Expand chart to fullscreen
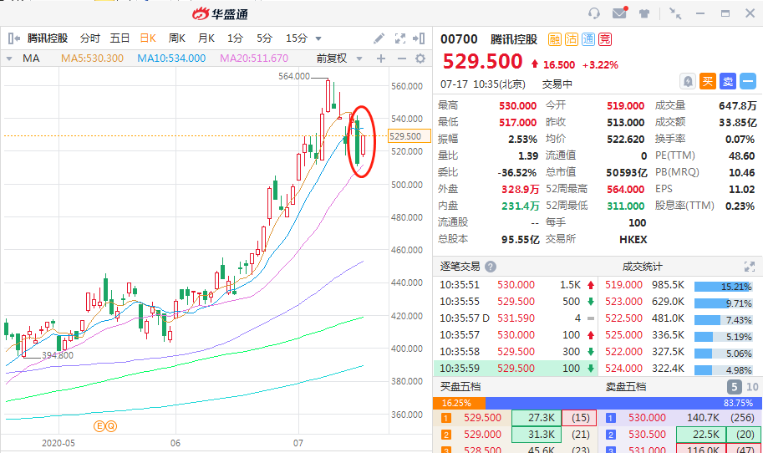This screenshot has width=763, height=453. click(x=400, y=38)
